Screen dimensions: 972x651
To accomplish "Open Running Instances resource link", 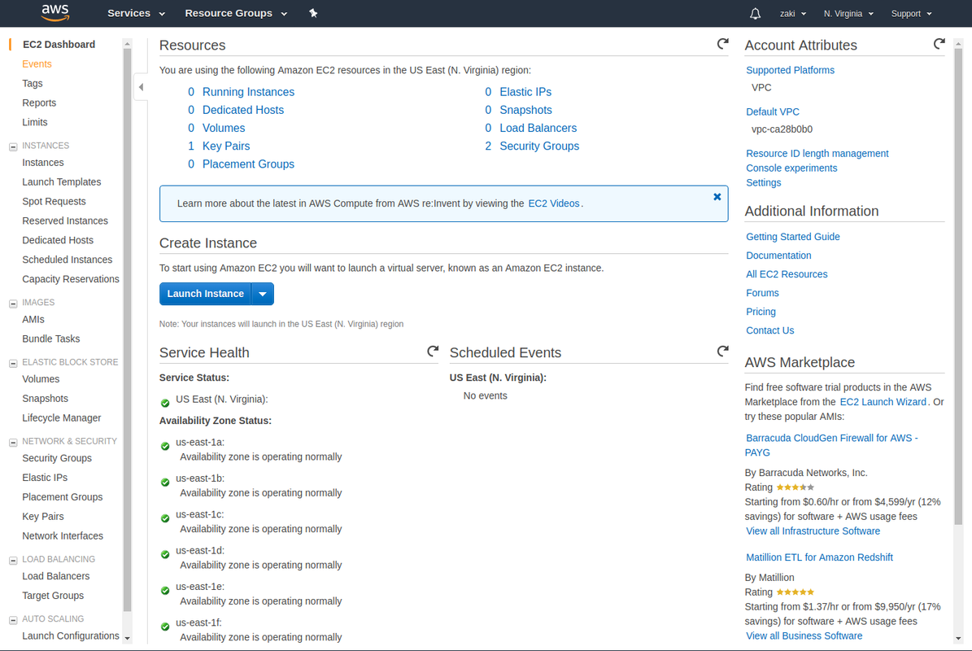I will pyautogui.click(x=248, y=92).
